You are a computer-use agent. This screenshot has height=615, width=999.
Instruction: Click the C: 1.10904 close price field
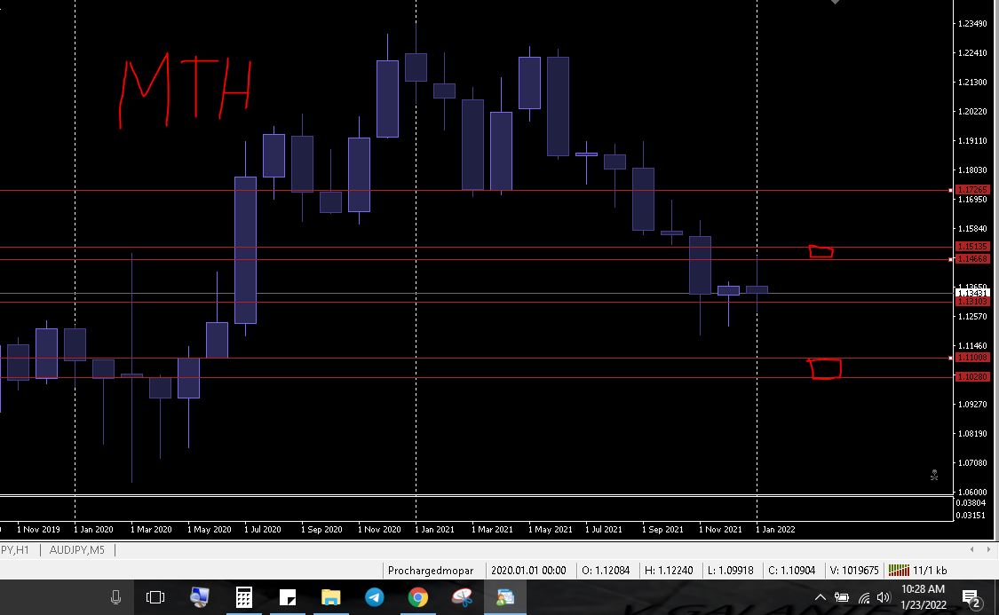pos(791,571)
